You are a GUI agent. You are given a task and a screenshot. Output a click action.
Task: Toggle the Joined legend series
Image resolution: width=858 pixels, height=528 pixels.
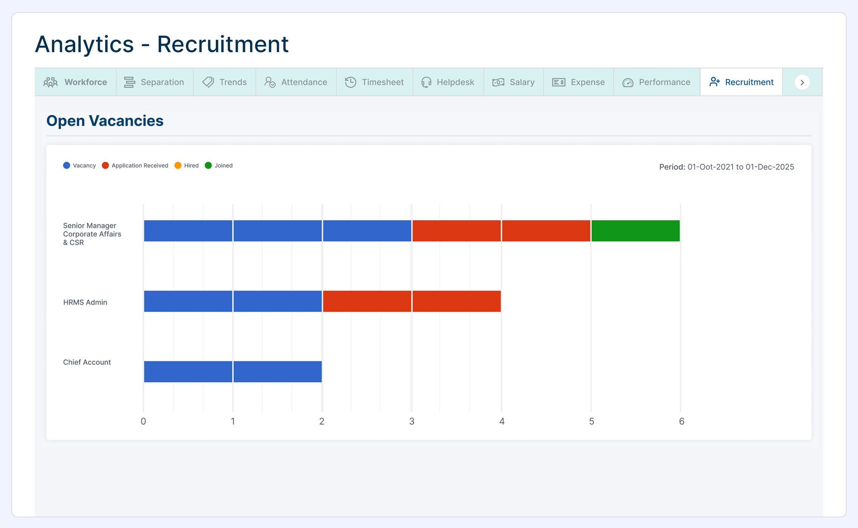click(x=218, y=165)
